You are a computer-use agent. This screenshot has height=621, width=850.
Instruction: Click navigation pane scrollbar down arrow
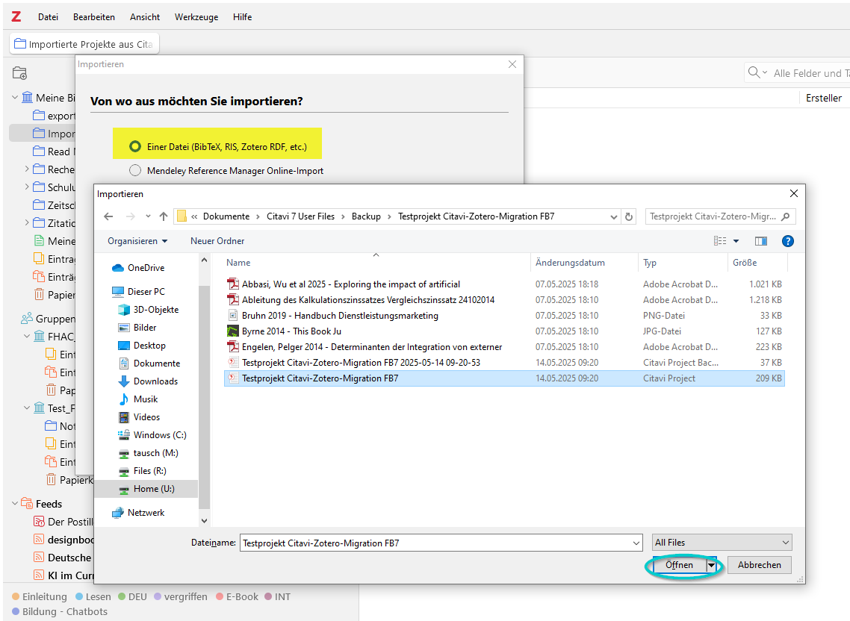205,521
